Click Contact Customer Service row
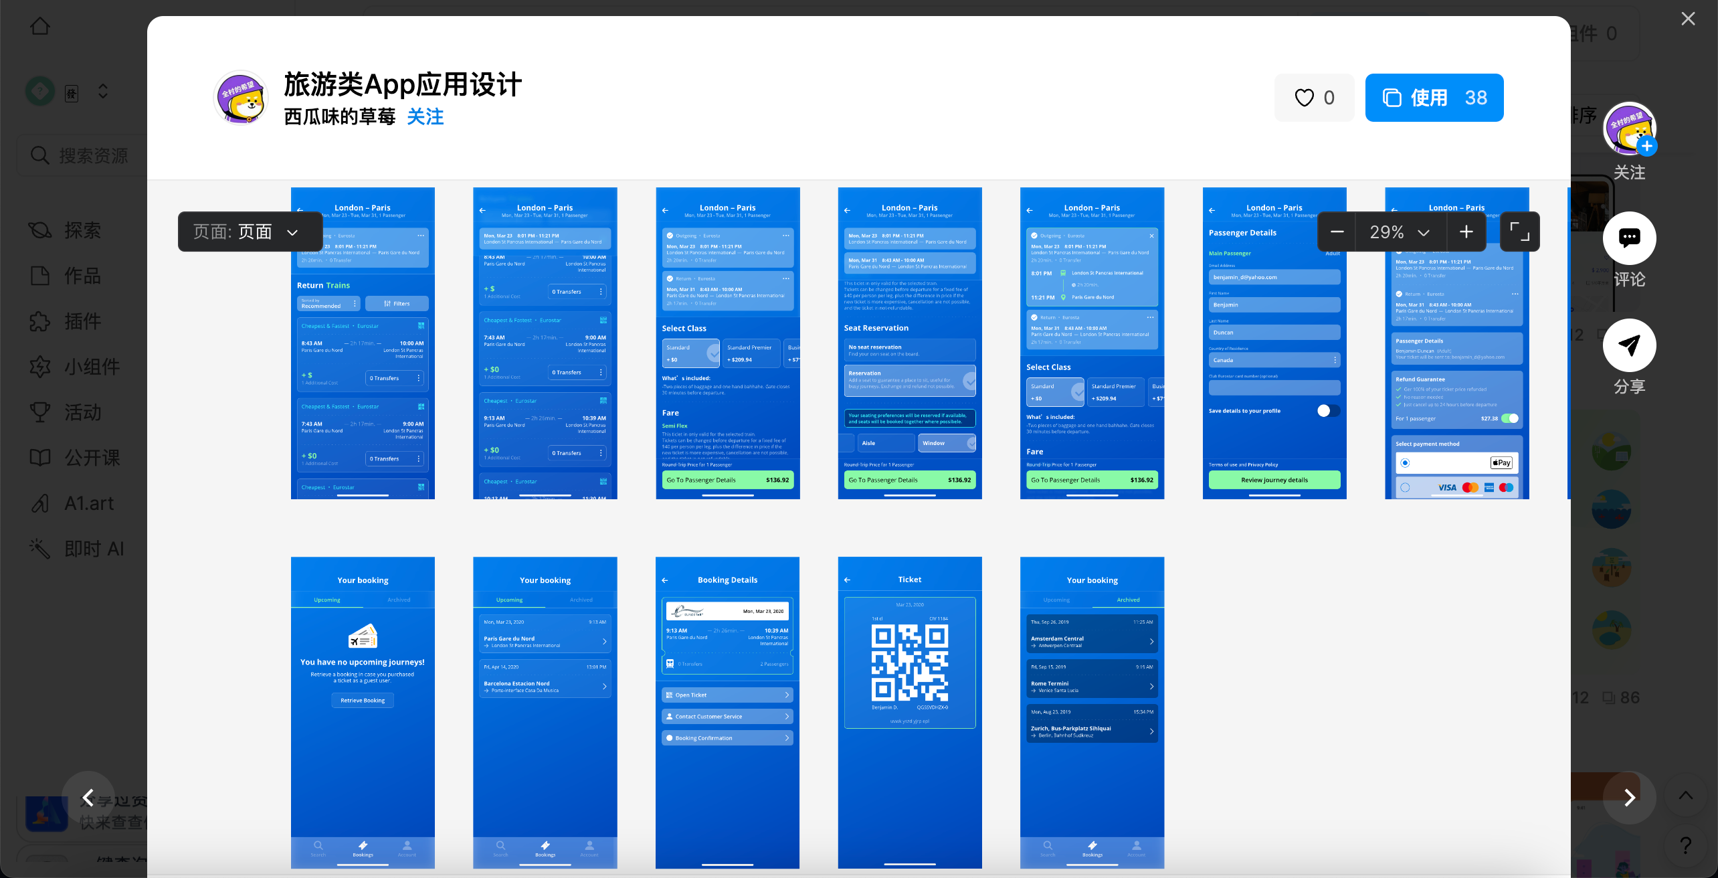 coord(727,717)
